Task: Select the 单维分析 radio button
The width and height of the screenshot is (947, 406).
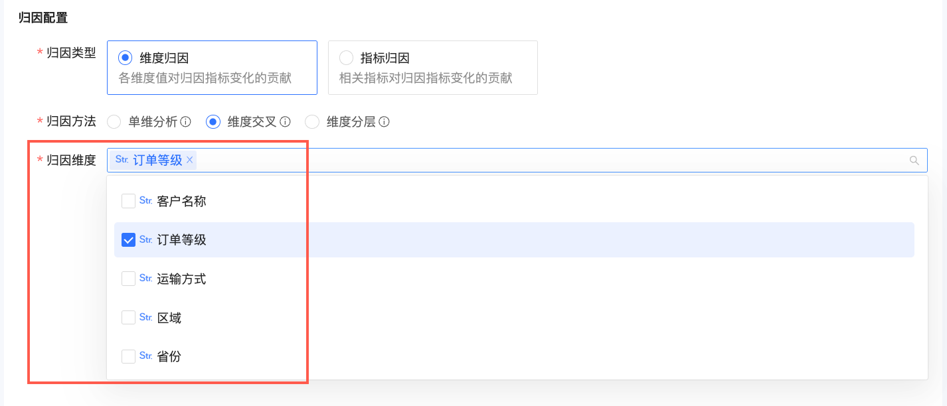Action: pos(114,122)
